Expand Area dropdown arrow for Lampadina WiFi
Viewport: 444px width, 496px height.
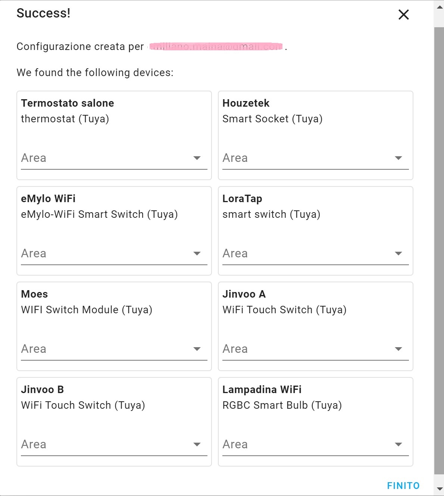(x=398, y=445)
